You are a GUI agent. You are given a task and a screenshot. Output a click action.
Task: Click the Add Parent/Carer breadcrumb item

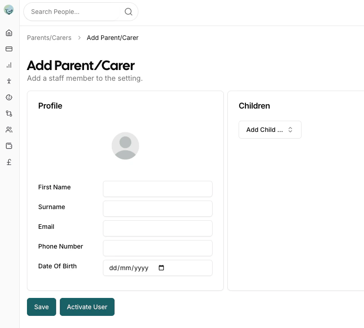click(112, 38)
